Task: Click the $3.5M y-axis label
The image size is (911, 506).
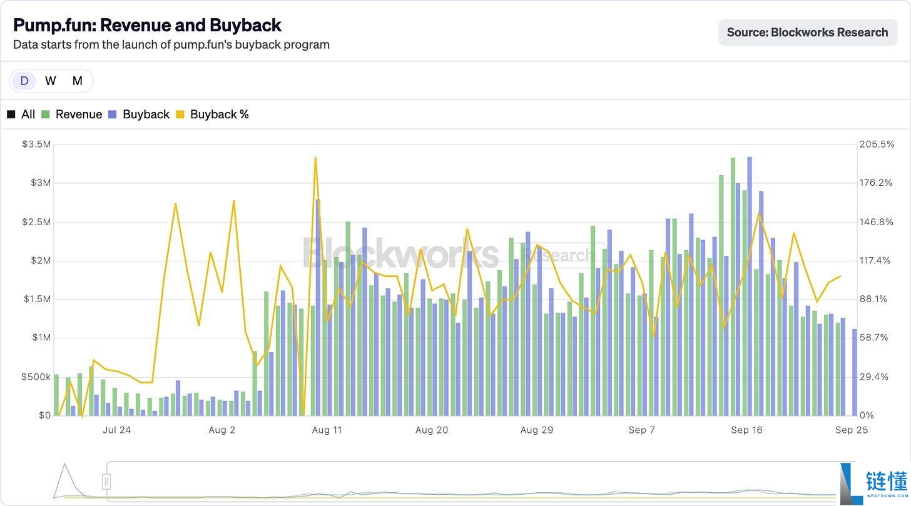Action: coord(36,144)
